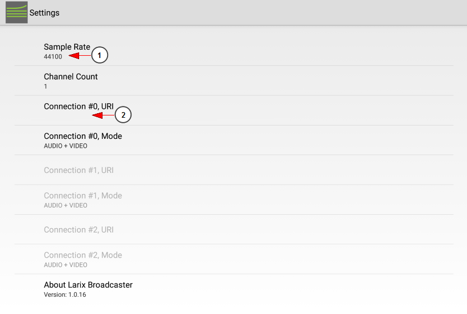Viewport: 467px width, 314px height.
Task: Select the Connection #2, Mode entry
Action: point(234,259)
